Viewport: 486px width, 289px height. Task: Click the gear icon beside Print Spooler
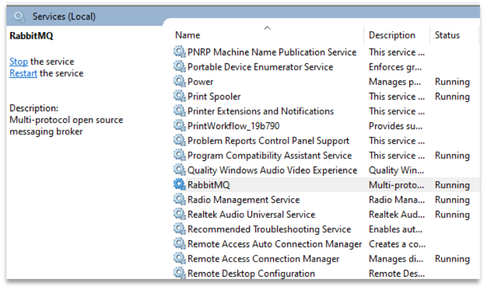(x=179, y=96)
